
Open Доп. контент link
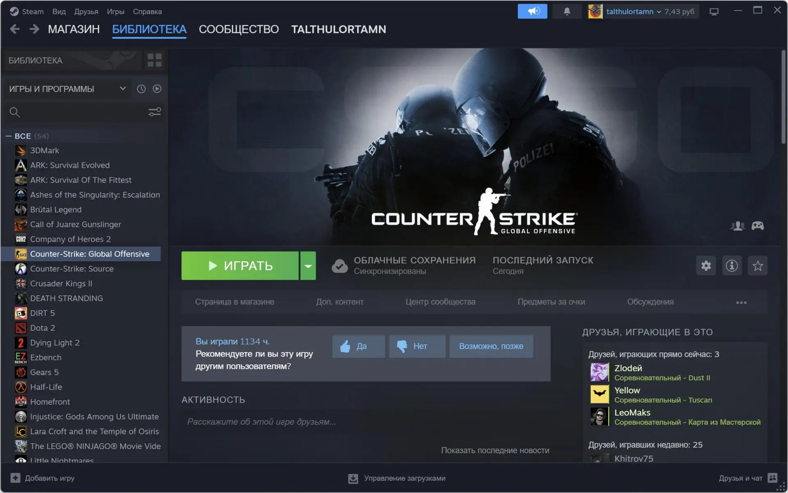coord(340,302)
